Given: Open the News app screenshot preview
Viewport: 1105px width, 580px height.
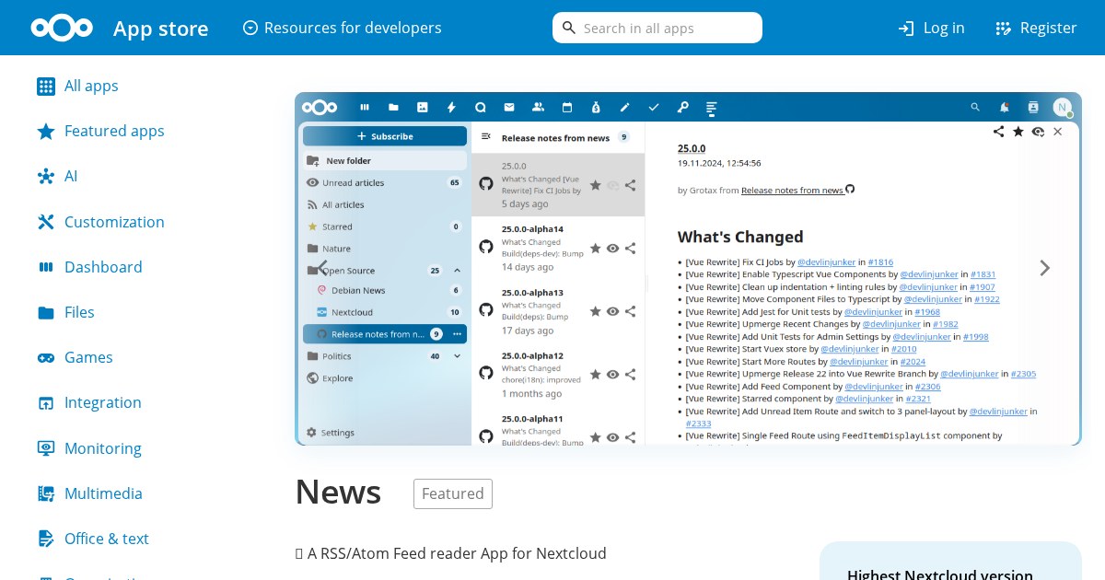Looking at the screenshot, I should [688, 269].
